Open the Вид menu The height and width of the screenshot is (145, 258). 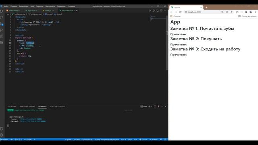point(32,6)
